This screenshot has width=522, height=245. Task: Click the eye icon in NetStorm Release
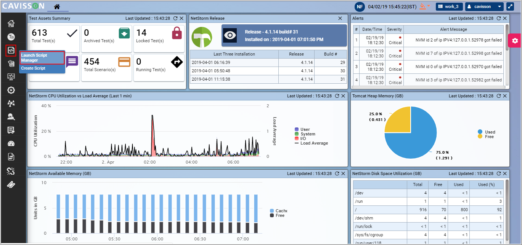pyautogui.click(x=230, y=35)
